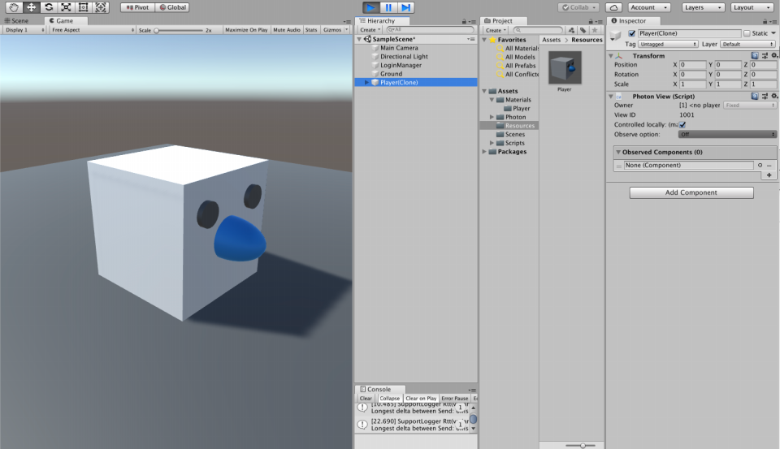Select the Move tool
This screenshot has height=449, width=780.
(x=32, y=7)
